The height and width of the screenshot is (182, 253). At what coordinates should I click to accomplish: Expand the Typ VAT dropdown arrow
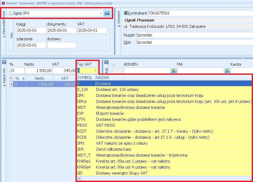95,71
